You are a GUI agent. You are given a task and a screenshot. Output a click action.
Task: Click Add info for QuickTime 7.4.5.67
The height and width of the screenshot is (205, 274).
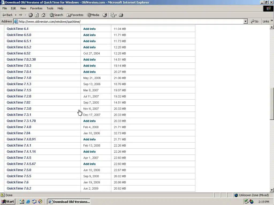[89, 164]
